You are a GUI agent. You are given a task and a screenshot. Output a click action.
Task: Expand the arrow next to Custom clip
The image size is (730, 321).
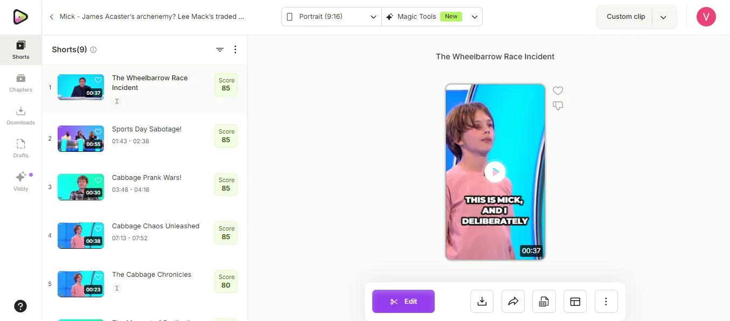tap(664, 17)
